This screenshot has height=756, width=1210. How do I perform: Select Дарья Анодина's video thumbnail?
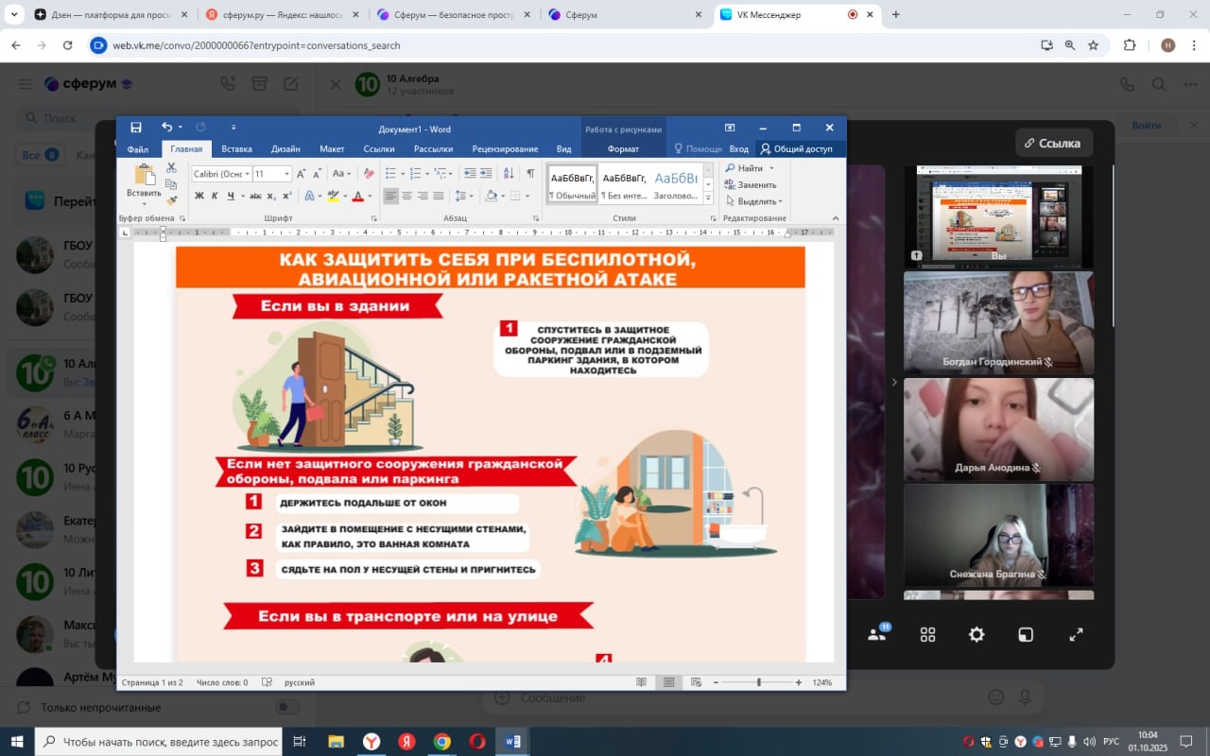[998, 429]
